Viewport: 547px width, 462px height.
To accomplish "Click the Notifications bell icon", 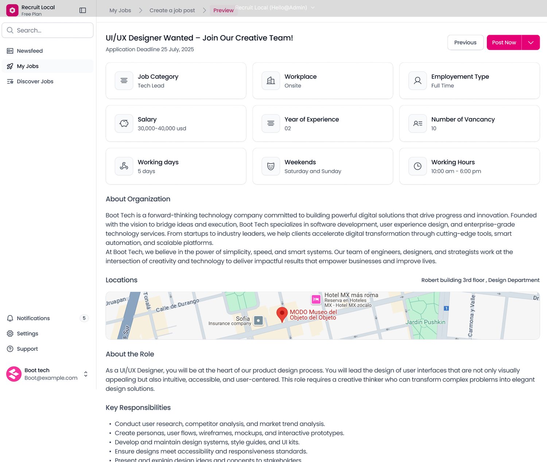I will [10, 318].
